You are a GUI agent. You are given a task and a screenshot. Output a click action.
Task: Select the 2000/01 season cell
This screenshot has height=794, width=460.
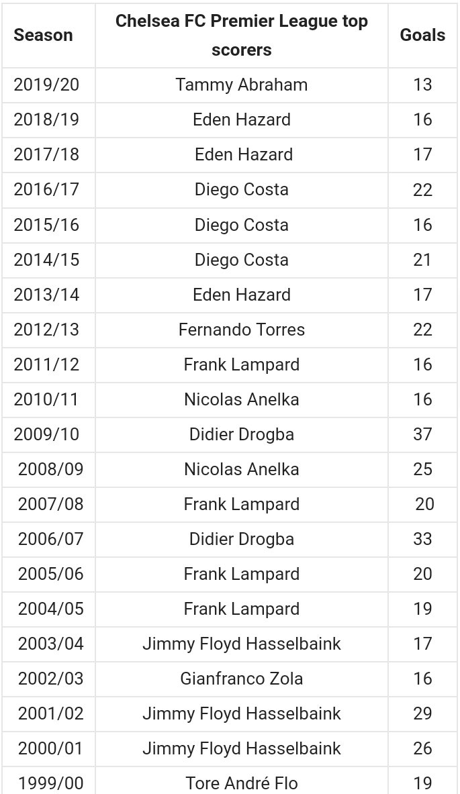pyautogui.click(x=50, y=748)
